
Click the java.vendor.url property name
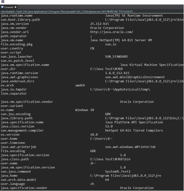[x=15, y=32]
